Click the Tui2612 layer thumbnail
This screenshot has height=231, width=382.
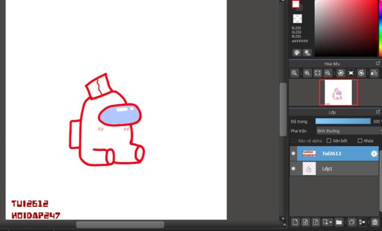(309, 154)
